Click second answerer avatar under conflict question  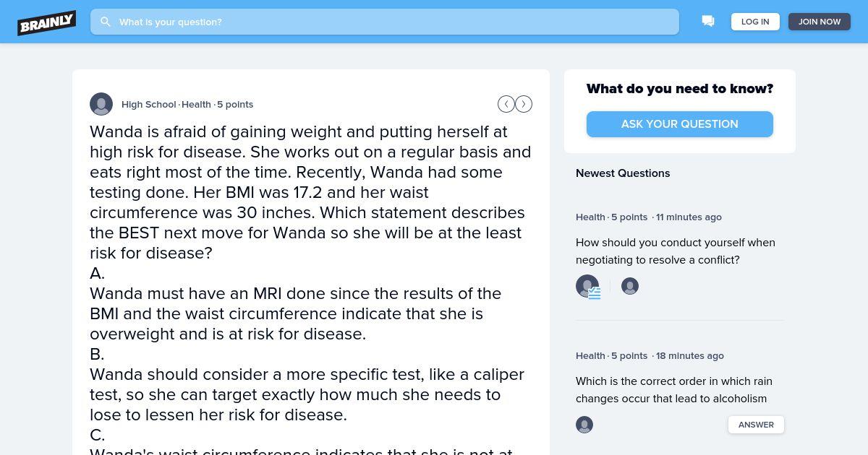[630, 286]
